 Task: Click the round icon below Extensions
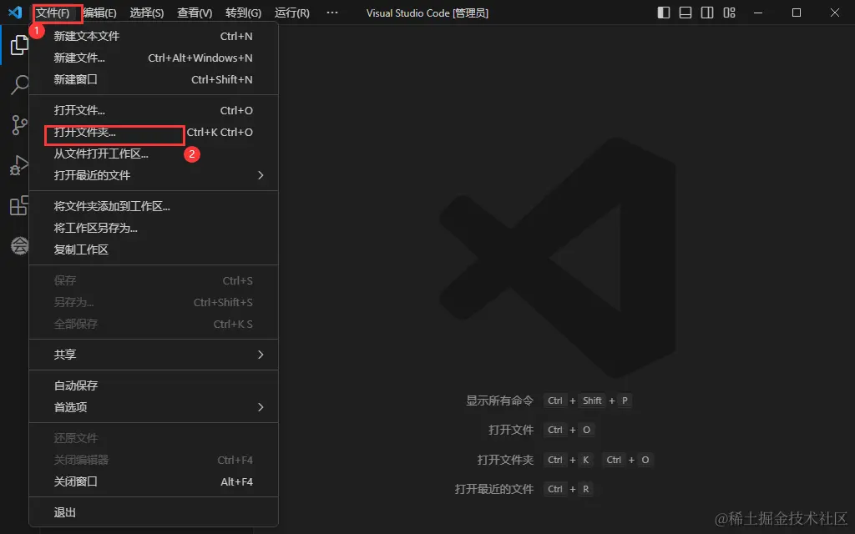pyautogui.click(x=20, y=246)
